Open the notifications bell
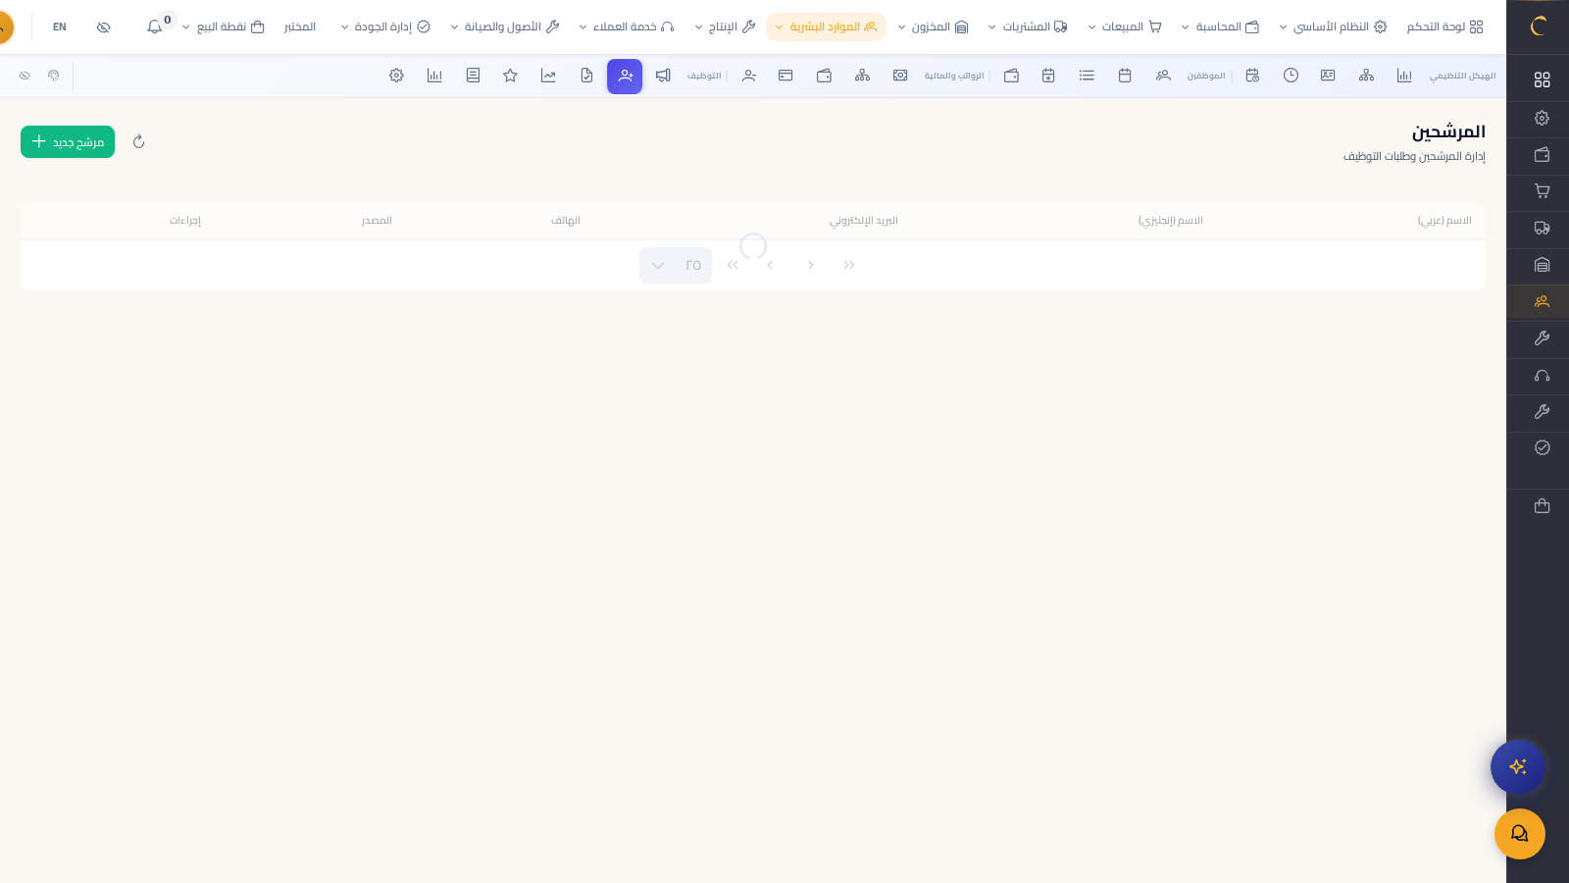 (x=155, y=27)
